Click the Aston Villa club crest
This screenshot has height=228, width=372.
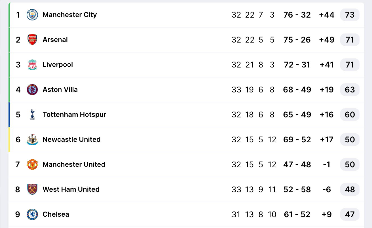[x=32, y=90]
